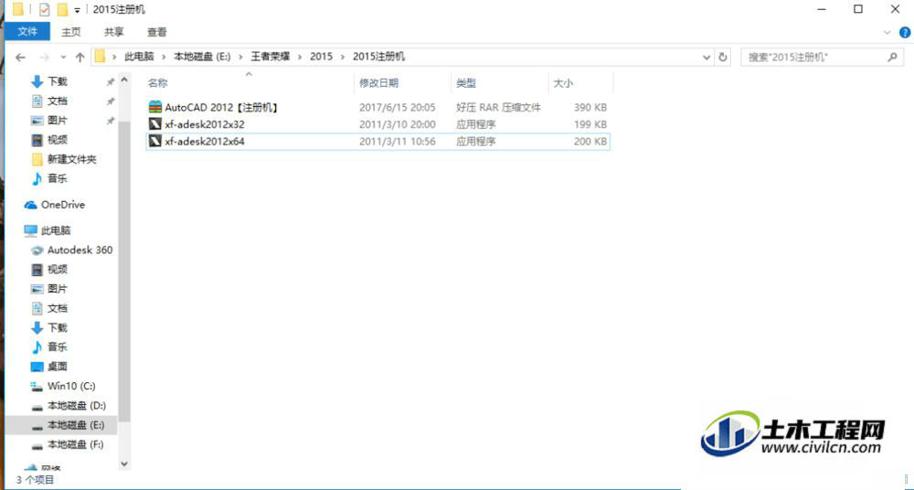
Task: Open 视频 under 此电脑
Action: point(57,269)
